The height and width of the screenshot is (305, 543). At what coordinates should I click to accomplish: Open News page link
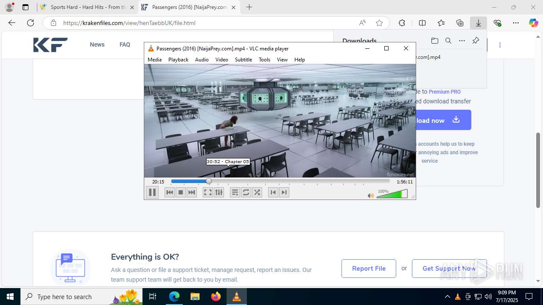[x=97, y=44]
